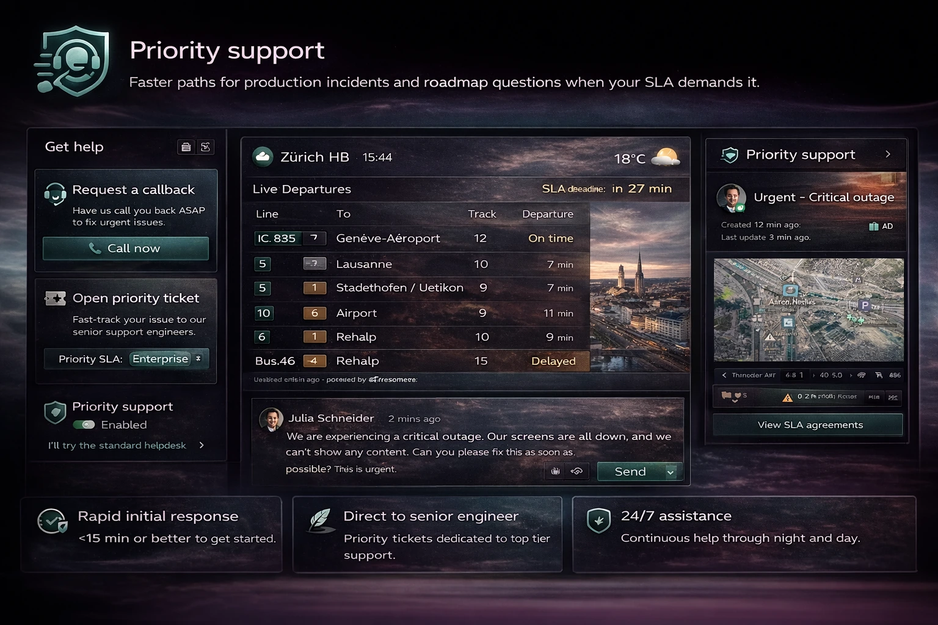
Task: Click the ticket icon beside Open priority ticket
Action: pos(56,298)
